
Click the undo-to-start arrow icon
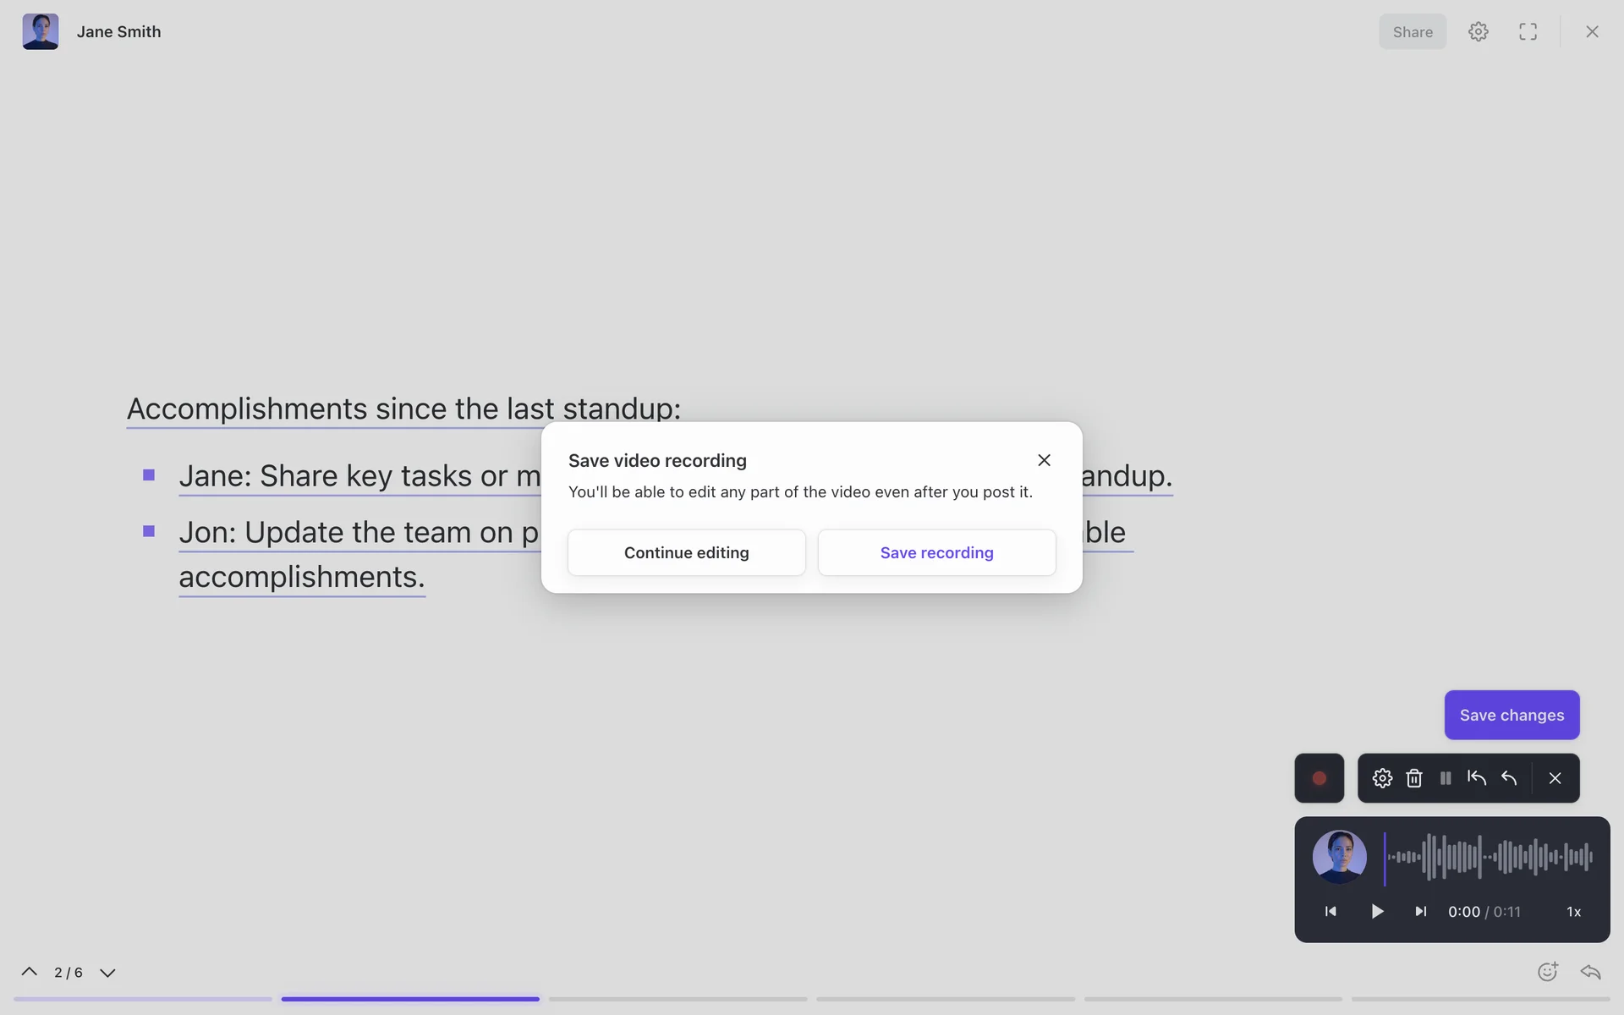pyautogui.click(x=1477, y=778)
